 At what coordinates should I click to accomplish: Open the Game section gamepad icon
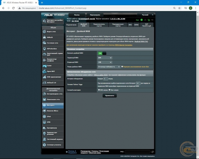point(44,66)
